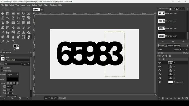Viewport: 189px width, 106px height.
Task: Select the Flip tool
Action: [x=13, y=23]
